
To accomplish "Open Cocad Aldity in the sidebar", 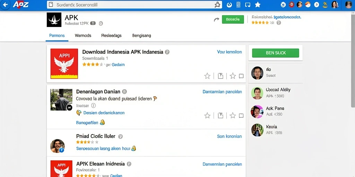I will click(x=278, y=90).
